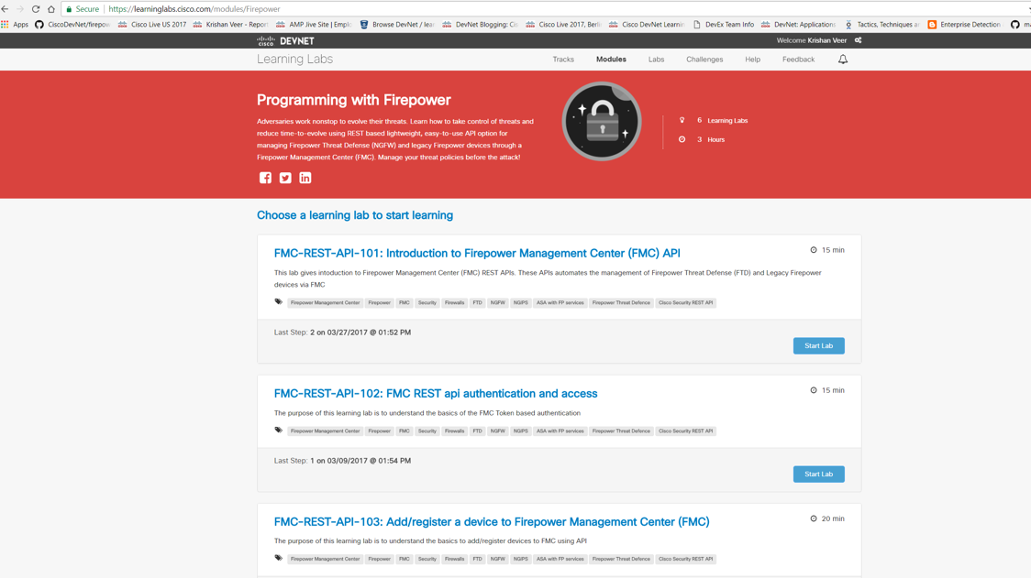Screen dimensions: 1031x578
Task: Go to the browser home icon
Action: (x=51, y=9)
